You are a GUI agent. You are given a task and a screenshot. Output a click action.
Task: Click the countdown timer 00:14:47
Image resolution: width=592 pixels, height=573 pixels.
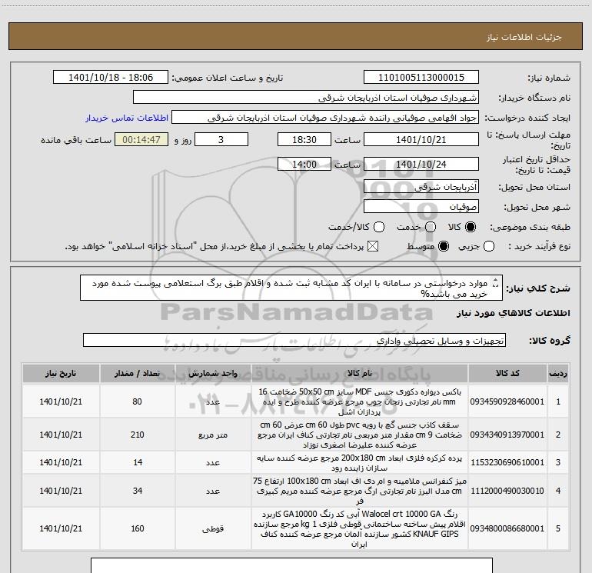pos(141,139)
